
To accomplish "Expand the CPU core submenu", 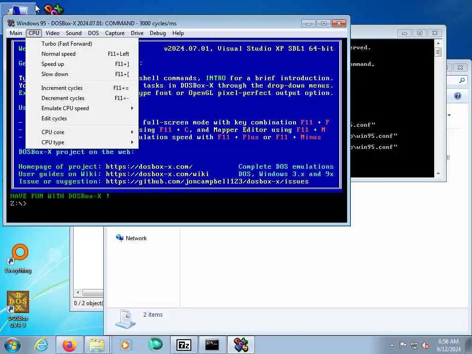I will 82,132.
